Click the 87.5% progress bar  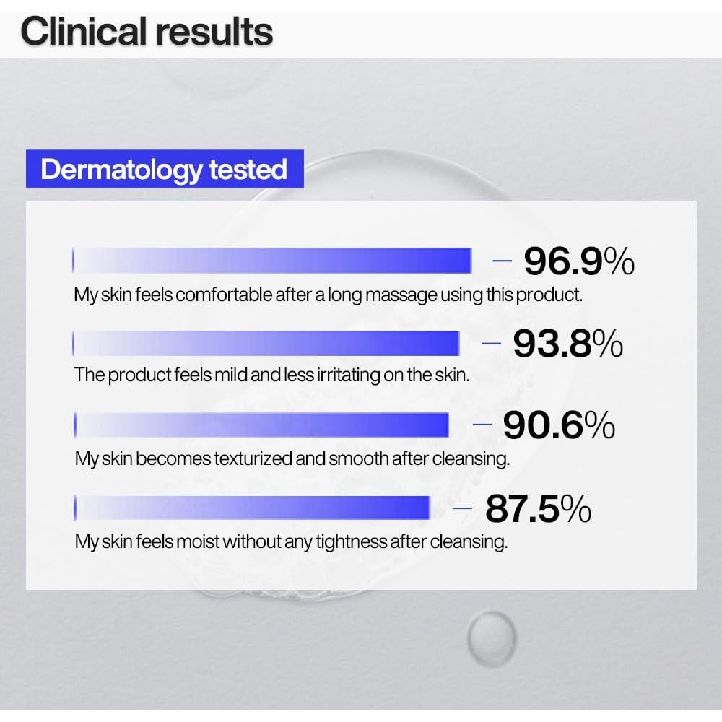click(x=252, y=508)
